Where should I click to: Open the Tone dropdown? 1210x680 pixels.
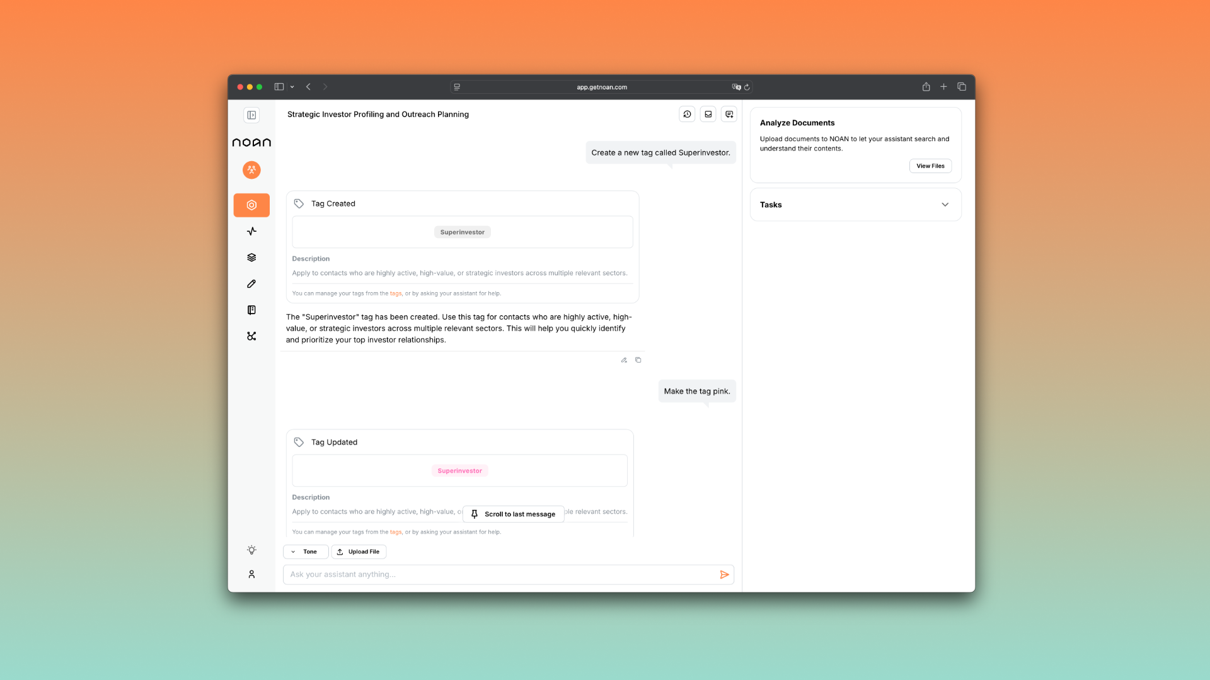306,552
